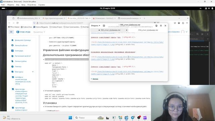The height and width of the screenshot is (121, 215).
Task: Open the Русский language dropdown
Action: tap(39, 32)
